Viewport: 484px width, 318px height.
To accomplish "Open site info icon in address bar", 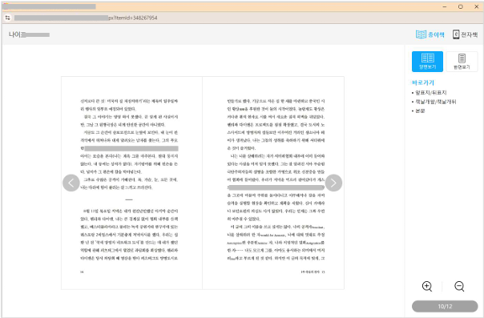I will [8, 18].
